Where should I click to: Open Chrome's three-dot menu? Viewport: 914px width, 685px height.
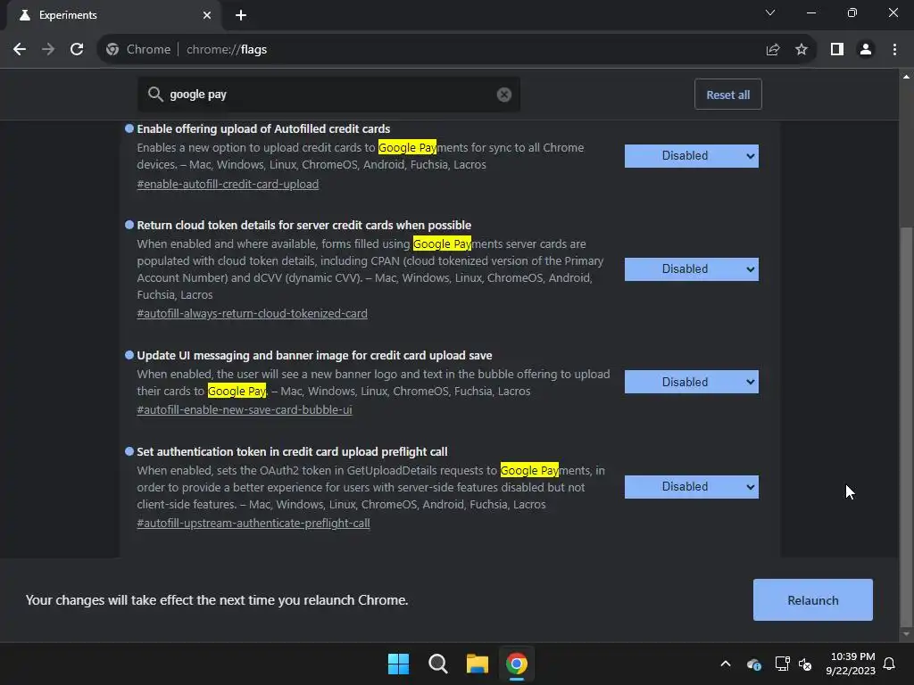[x=894, y=50]
